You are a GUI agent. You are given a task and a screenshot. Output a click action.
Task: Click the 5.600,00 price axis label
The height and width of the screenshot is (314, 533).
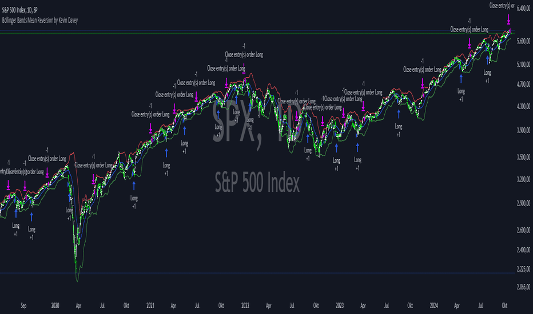(523, 41)
